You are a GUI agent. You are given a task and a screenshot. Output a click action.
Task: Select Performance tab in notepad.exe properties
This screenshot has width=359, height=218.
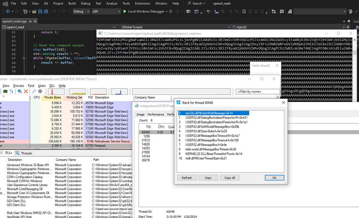pyautogui.click(x=156, y=114)
